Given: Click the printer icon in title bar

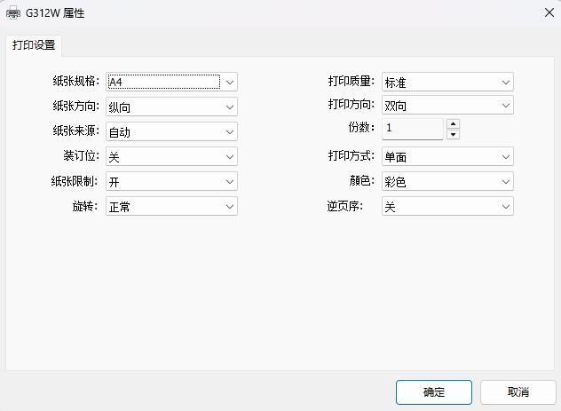Looking at the screenshot, I should click(13, 14).
